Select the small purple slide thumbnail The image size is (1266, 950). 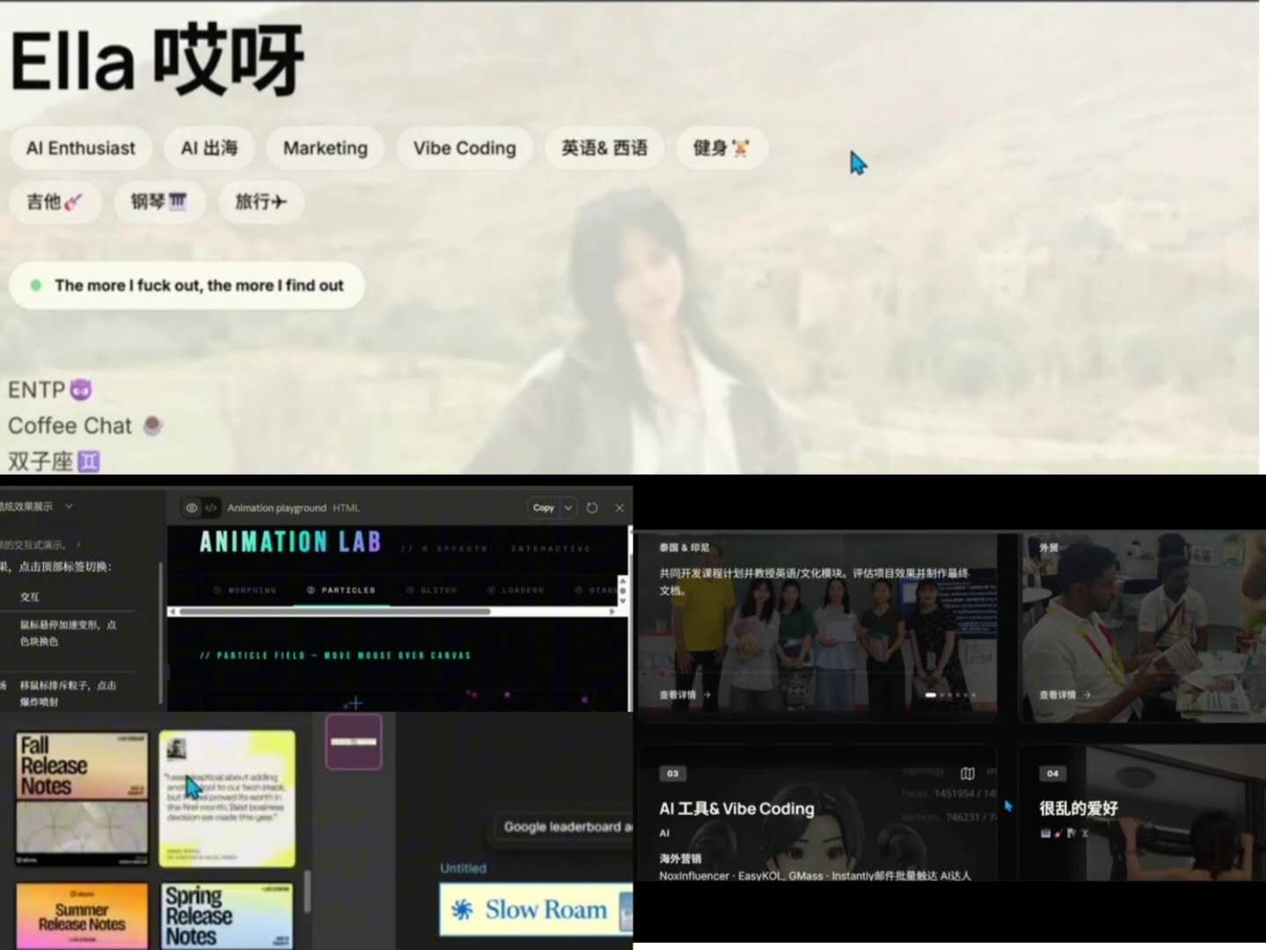click(x=354, y=742)
